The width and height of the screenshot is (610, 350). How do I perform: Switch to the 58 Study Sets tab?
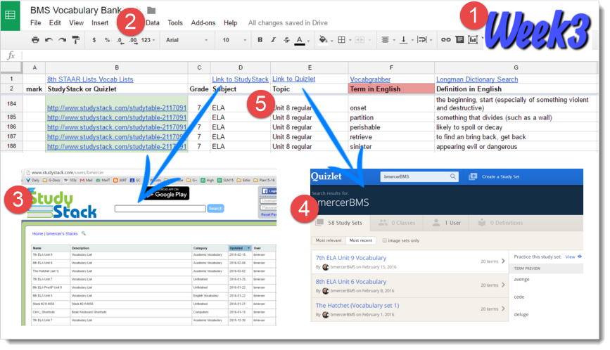tap(340, 223)
